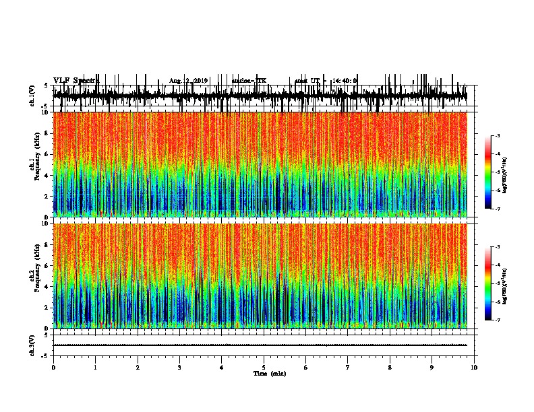
Task: Click the ch.3(V) axis label
Action: pyautogui.click(x=32, y=345)
